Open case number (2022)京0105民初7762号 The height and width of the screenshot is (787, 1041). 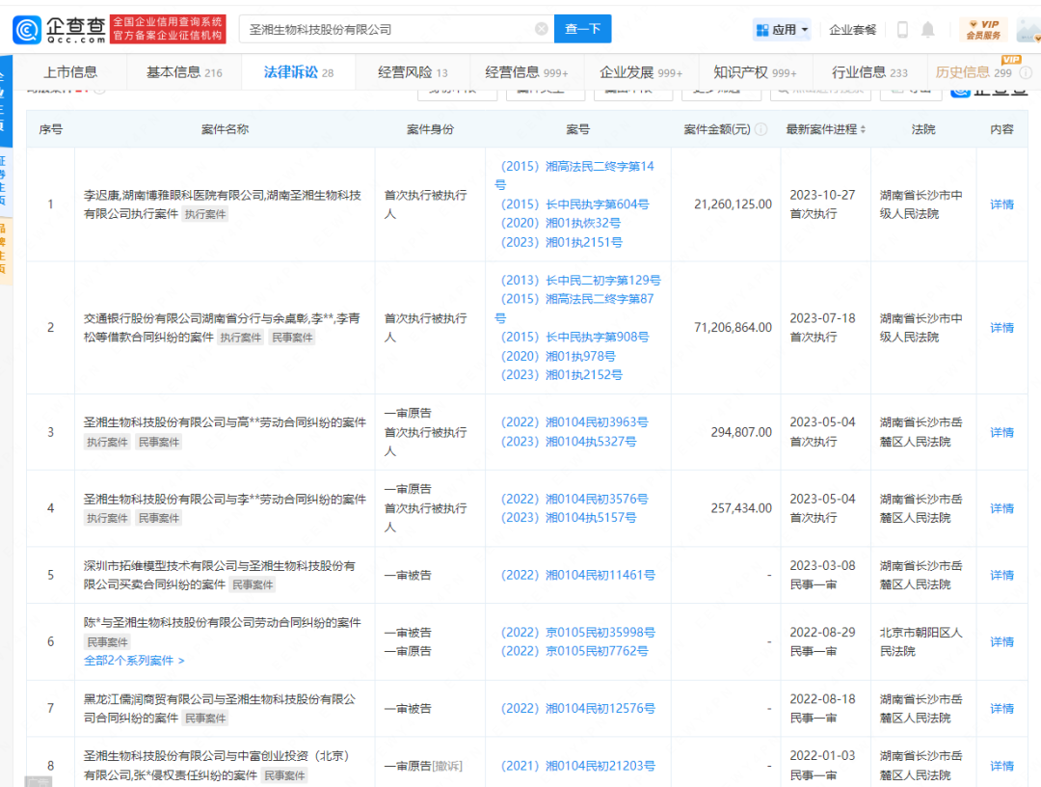click(x=574, y=651)
